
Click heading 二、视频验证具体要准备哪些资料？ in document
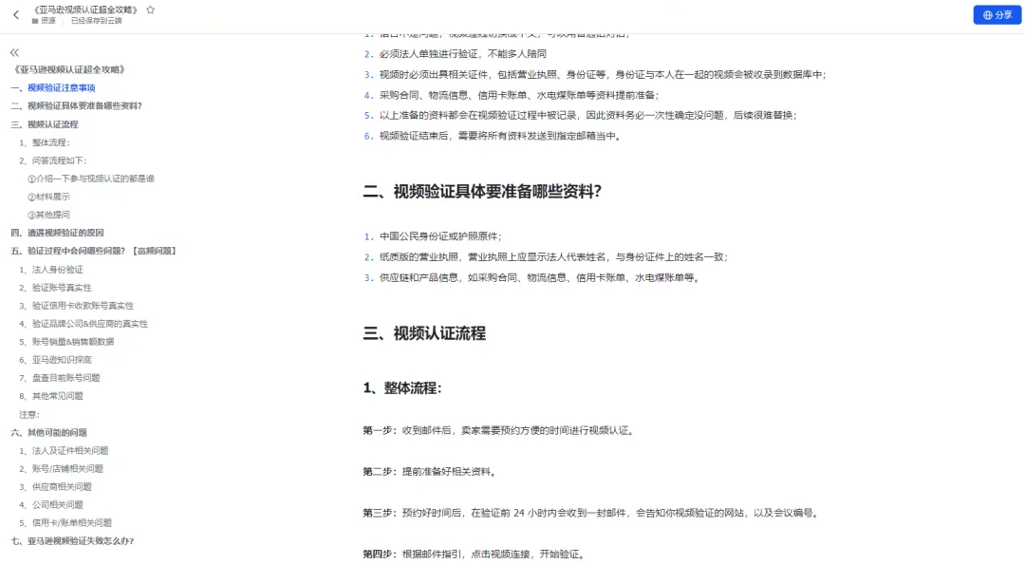click(482, 192)
